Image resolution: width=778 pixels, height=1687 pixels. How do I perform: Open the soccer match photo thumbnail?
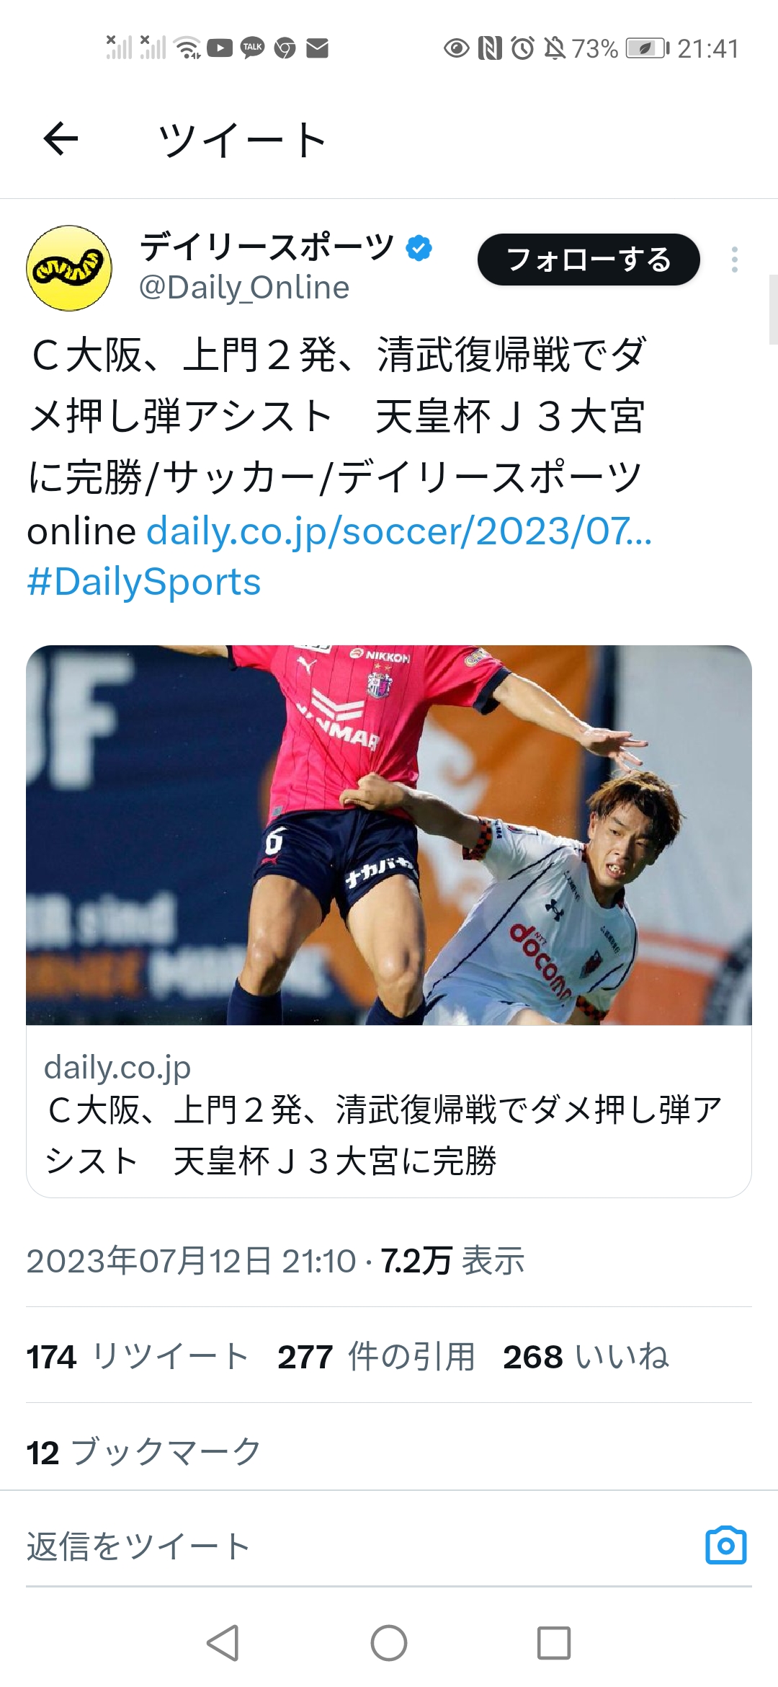point(389,835)
